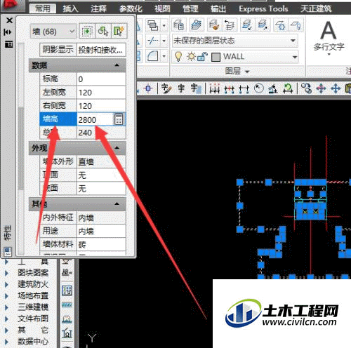The height and width of the screenshot is (348, 351).
Task: Click the Freeze Layer icon
Action: [x=280, y=25]
